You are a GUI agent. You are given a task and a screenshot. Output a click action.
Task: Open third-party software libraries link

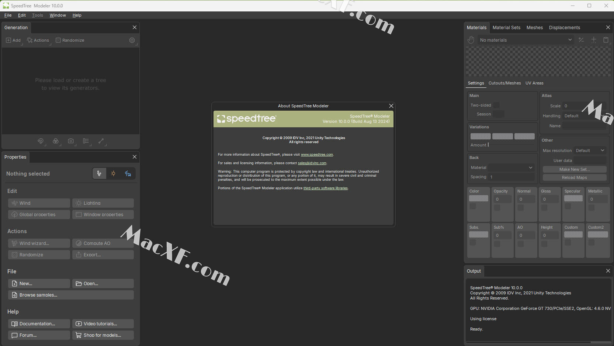tap(325, 188)
